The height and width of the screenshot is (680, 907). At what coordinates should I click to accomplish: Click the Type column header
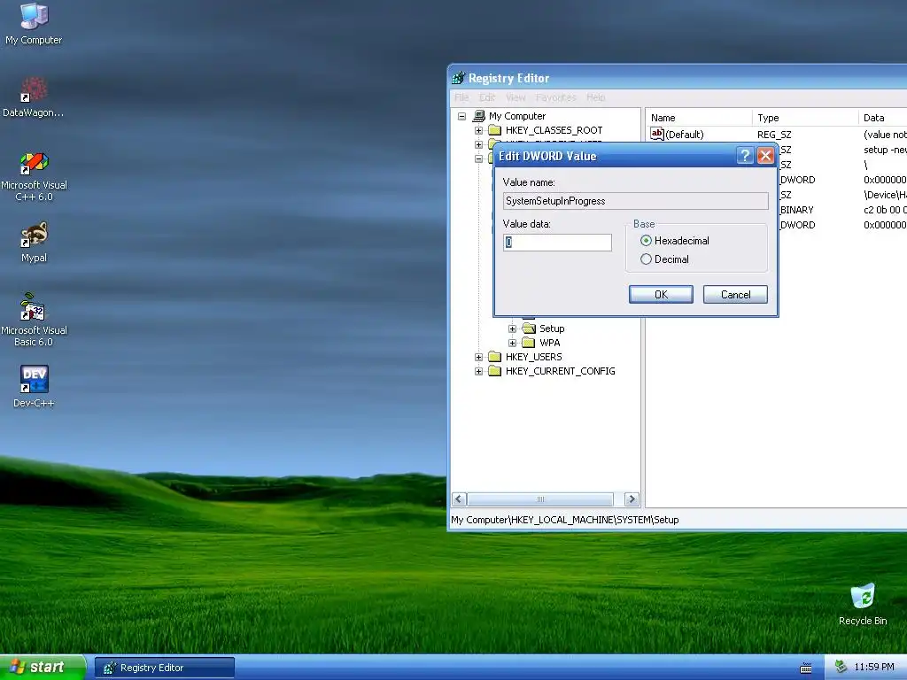(804, 118)
